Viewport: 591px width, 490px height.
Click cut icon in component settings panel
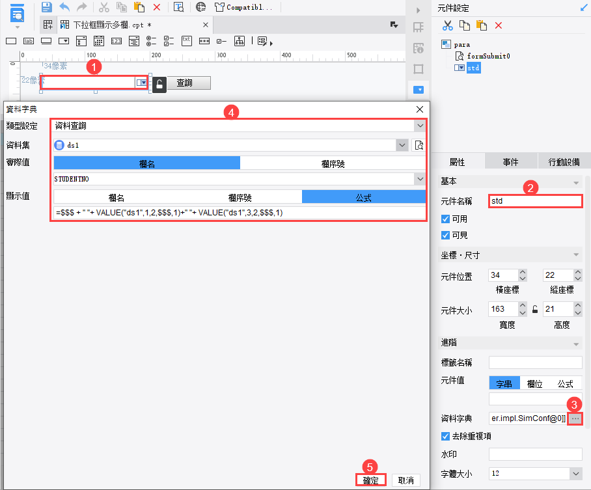447,25
